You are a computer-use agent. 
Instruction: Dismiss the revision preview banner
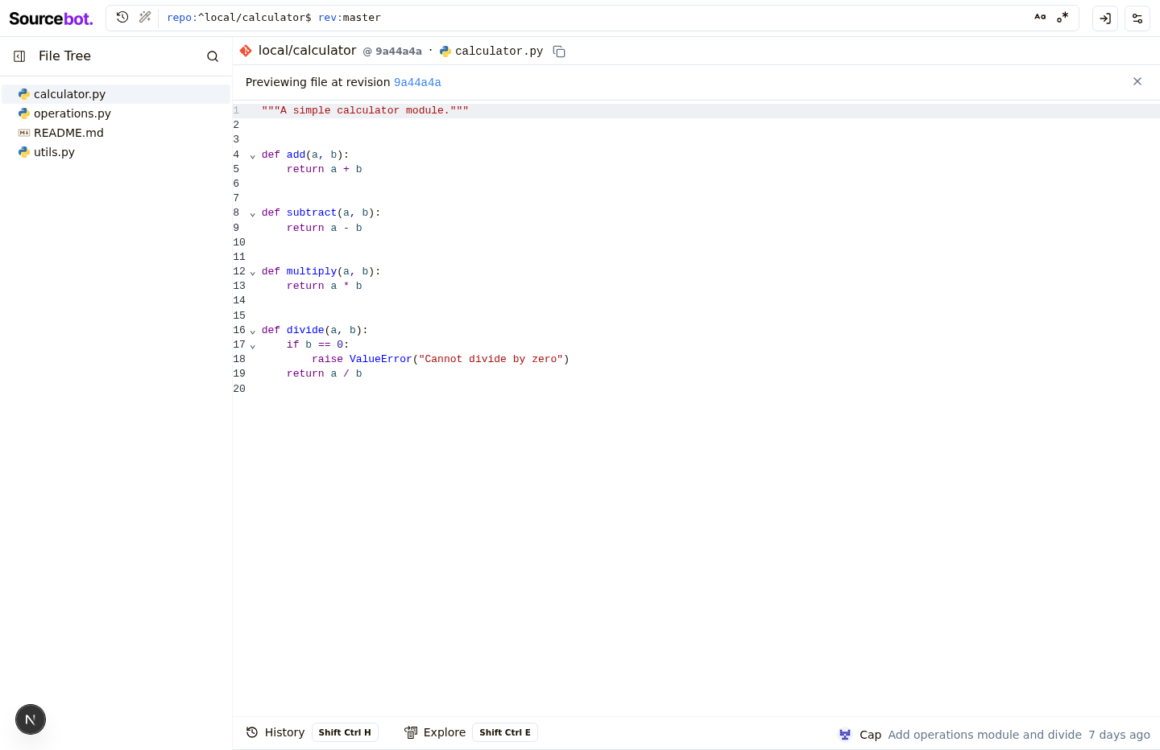pyautogui.click(x=1137, y=81)
